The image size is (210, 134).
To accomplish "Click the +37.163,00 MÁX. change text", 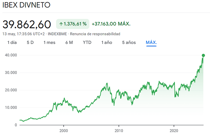I will pos(111,24).
